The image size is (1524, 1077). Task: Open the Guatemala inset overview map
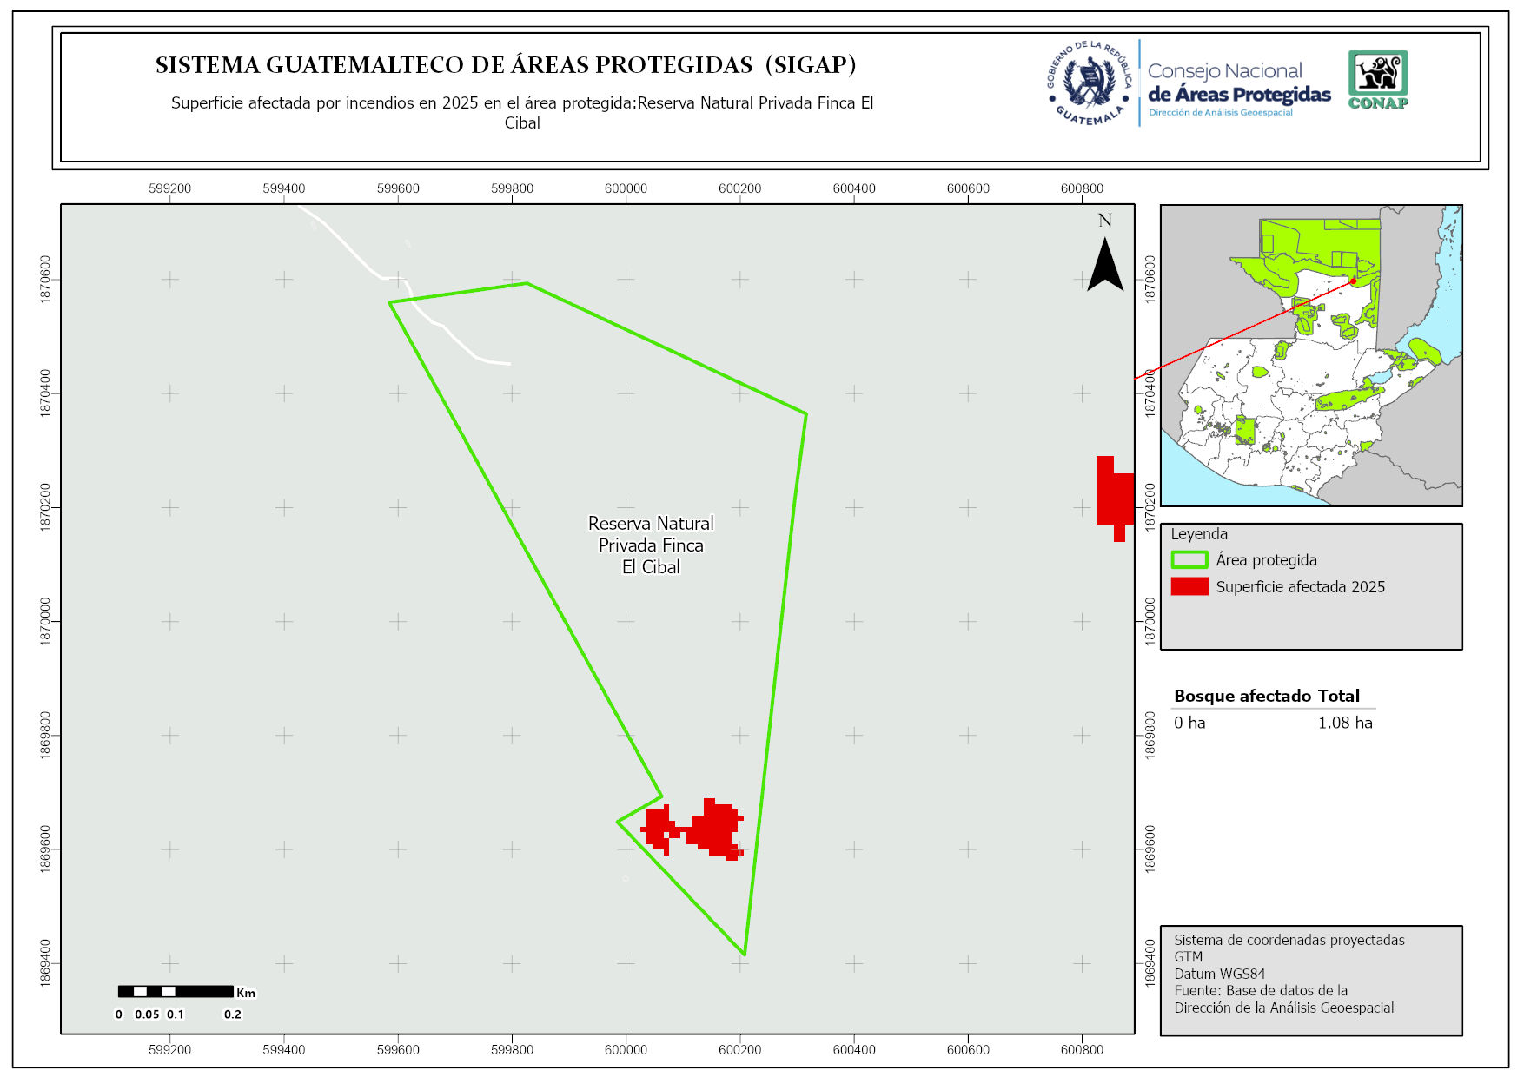point(1310,355)
